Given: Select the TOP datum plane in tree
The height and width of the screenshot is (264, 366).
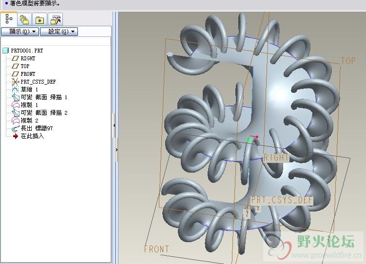Looking at the screenshot, I should (x=25, y=66).
